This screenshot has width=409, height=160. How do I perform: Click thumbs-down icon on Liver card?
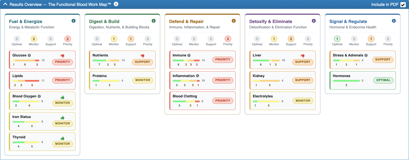303,56
